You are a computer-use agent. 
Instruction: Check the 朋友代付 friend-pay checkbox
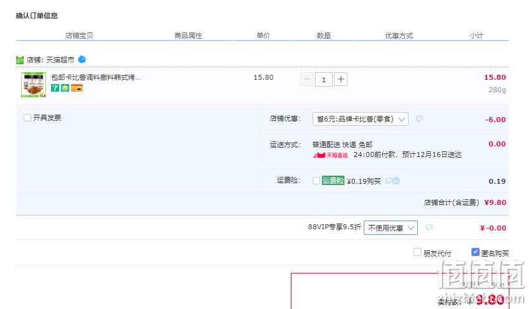pyautogui.click(x=417, y=252)
